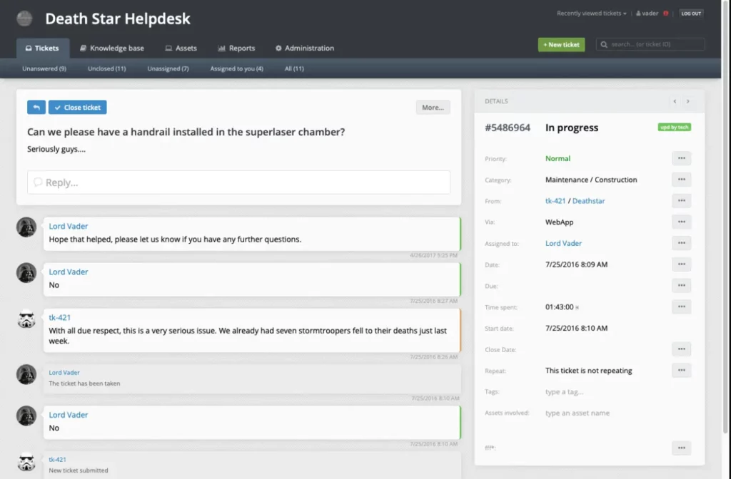Click Start date value 7/25/2016 8:10 AM

pos(576,328)
